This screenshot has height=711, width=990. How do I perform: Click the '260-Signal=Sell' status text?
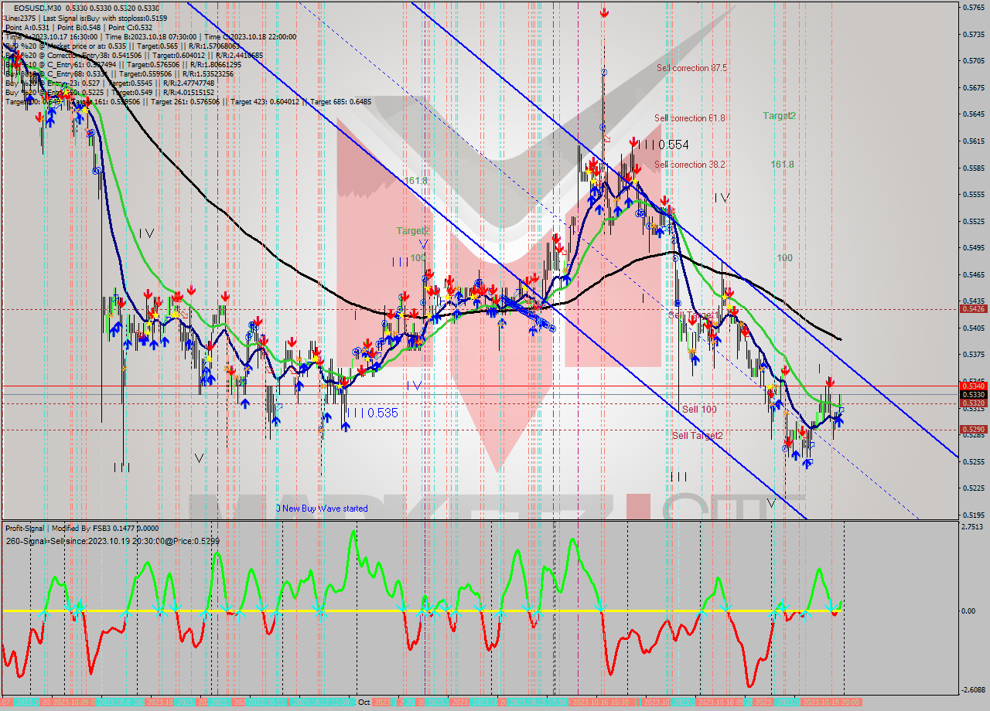(112, 541)
